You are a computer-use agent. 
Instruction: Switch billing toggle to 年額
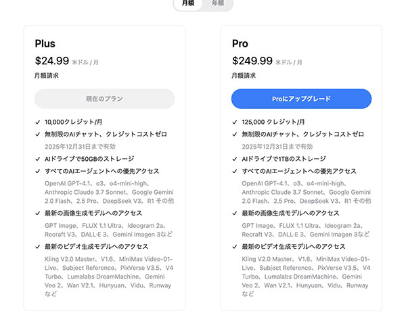tap(218, 3)
